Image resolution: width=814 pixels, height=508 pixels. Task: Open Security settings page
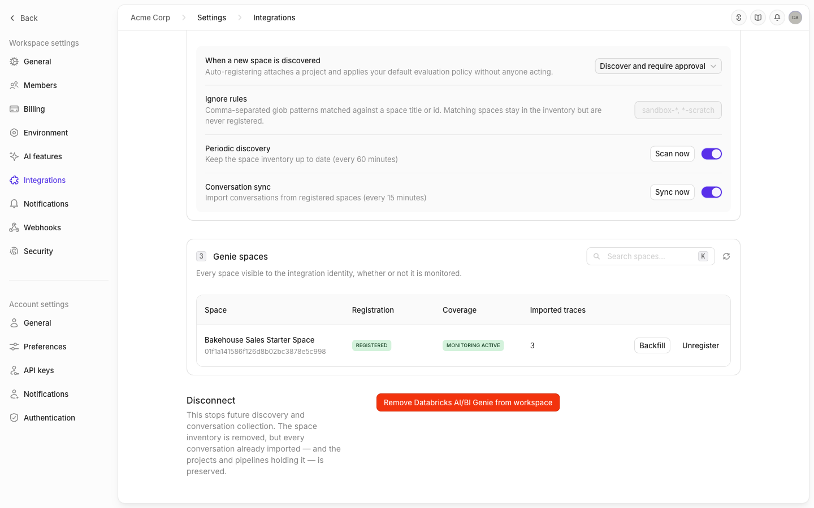pyautogui.click(x=38, y=251)
